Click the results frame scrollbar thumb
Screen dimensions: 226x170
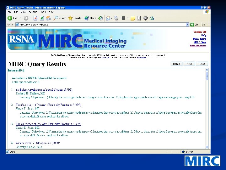pyautogui.click(x=207, y=76)
